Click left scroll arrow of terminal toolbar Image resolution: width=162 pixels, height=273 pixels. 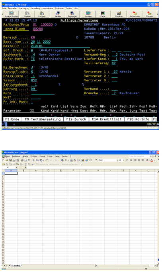[3, 14]
